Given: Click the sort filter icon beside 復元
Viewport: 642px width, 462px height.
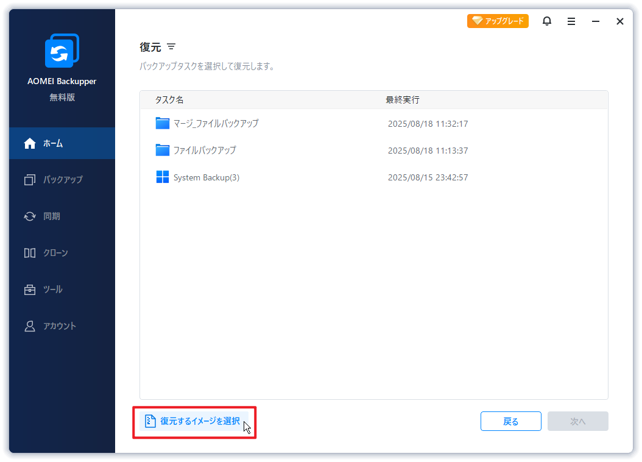Looking at the screenshot, I should click(x=171, y=47).
